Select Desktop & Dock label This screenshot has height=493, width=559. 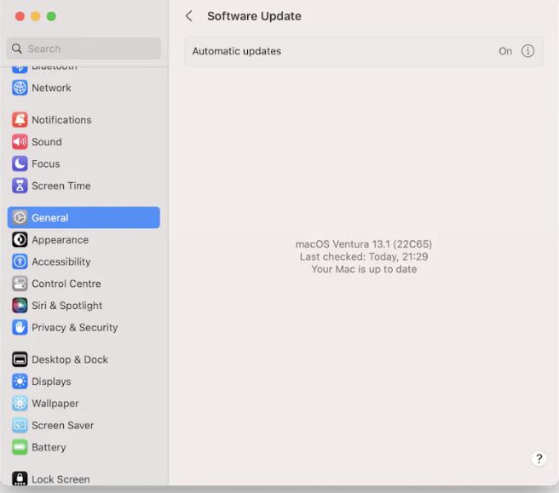[70, 360]
